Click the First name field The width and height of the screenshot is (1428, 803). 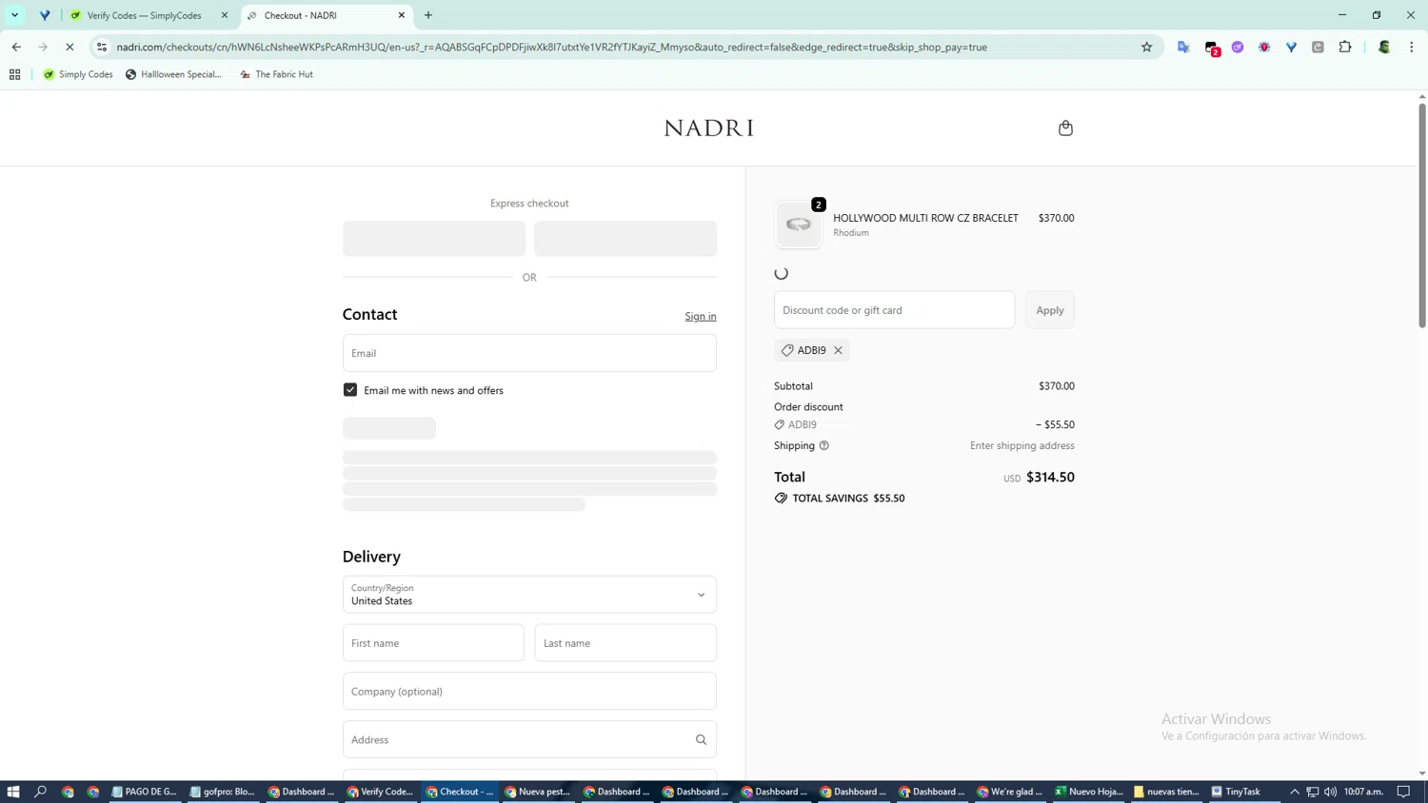[433, 643]
